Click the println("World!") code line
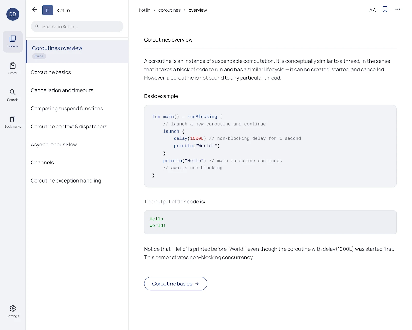The image size is (412, 330). pos(197,146)
